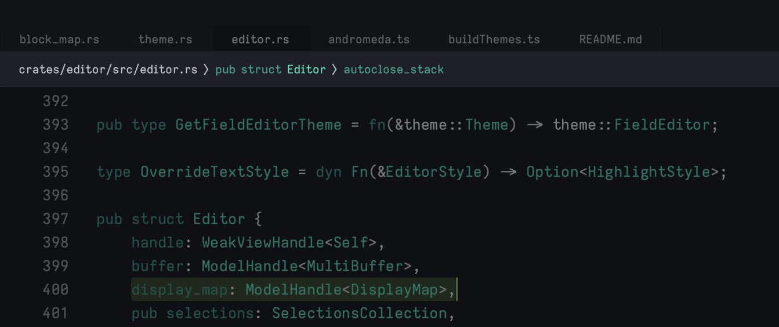Image resolution: width=779 pixels, height=327 pixels.
Task: Place cursor on MultiBuffer in line 399
Action: (354, 266)
